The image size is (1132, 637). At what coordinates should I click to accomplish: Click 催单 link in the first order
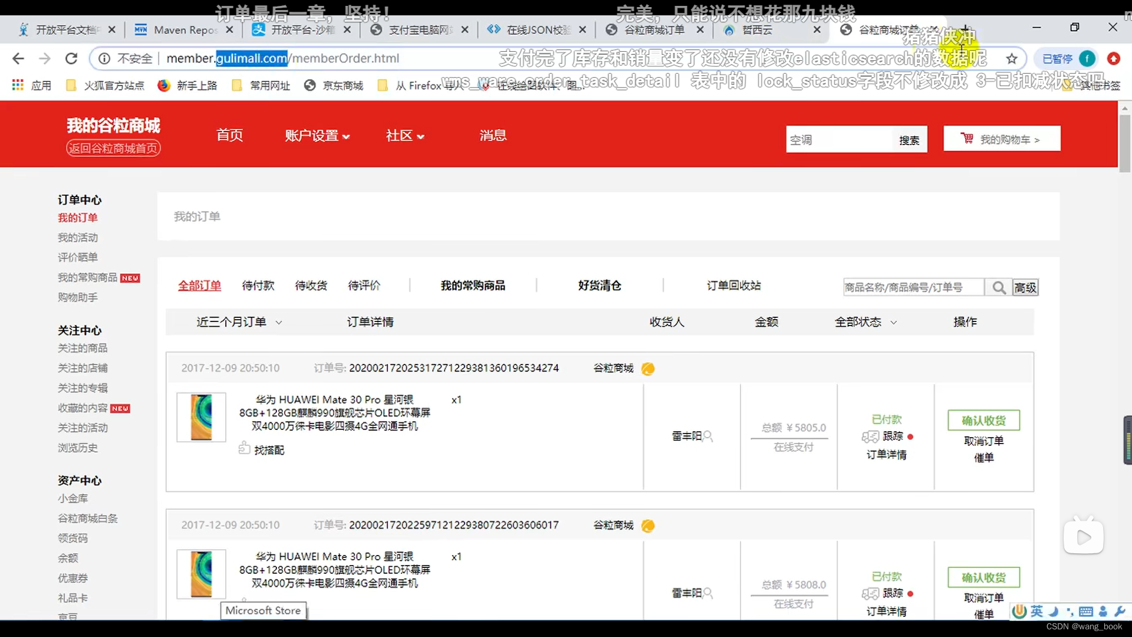pos(983,458)
